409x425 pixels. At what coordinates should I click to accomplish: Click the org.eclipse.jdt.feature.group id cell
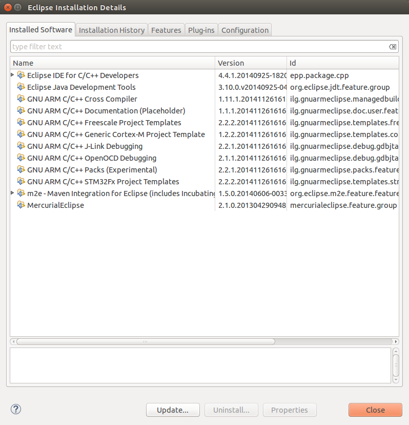[340, 87]
